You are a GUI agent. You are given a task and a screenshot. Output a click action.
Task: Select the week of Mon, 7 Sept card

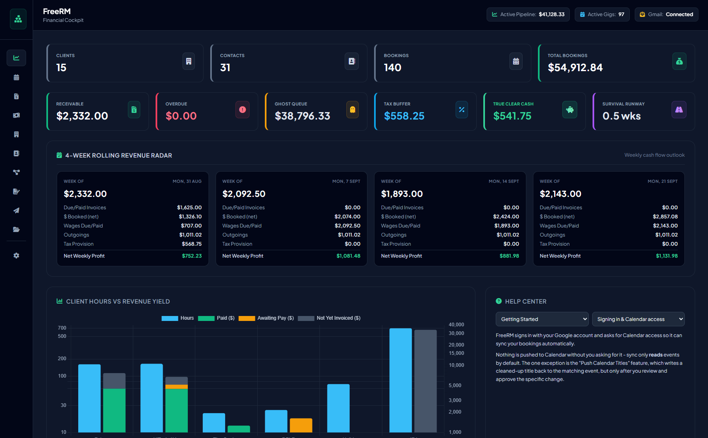pos(291,219)
